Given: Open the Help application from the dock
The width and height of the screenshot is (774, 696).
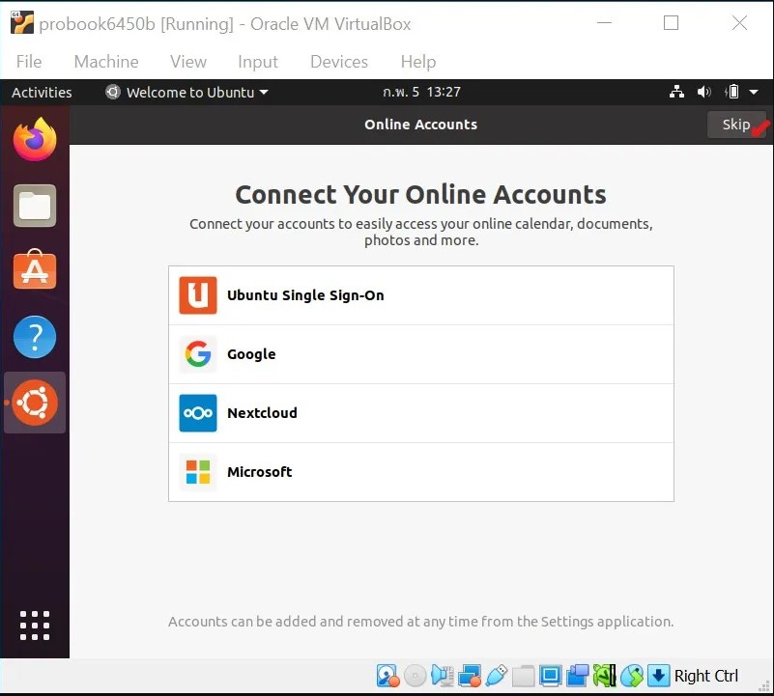Looking at the screenshot, I should click(x=35, y=337).
